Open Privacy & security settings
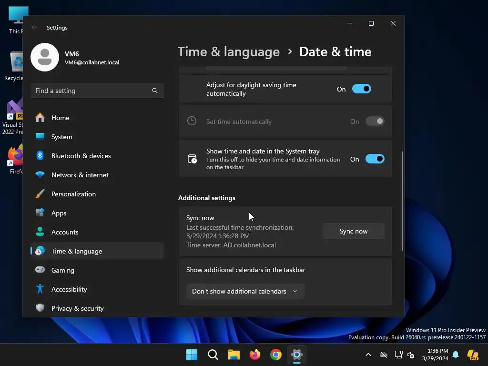488x366 pixels. coord(97,308)
